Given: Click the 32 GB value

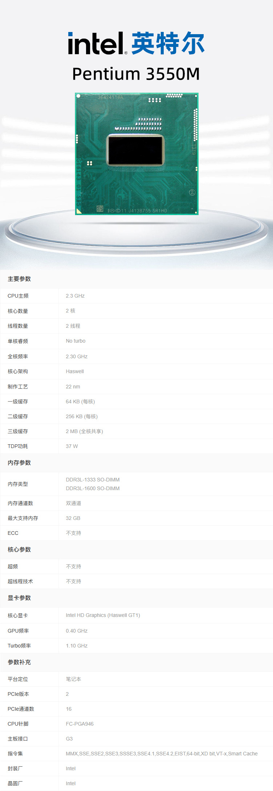Looking at the screenshot, I should coord(73,518).
